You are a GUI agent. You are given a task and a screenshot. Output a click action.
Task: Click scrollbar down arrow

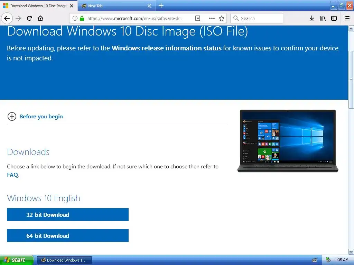pyautogui.click(x=351, y=252)
